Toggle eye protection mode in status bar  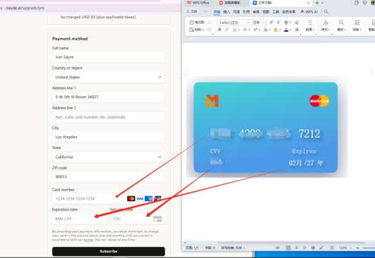(x=278, y=248)
